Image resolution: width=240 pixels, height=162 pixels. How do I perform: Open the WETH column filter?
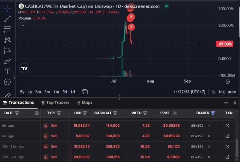145,113
